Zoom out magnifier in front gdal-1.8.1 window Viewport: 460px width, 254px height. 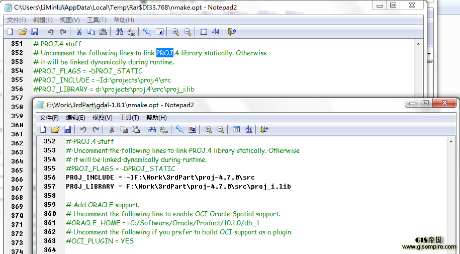point(220,129)
